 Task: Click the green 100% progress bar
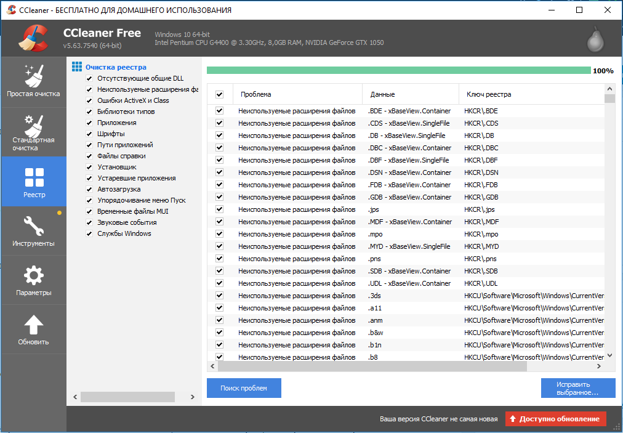(x=398, y=70)
